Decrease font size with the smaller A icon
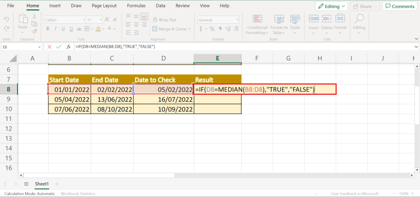The image size is (420, 197). 115,20
